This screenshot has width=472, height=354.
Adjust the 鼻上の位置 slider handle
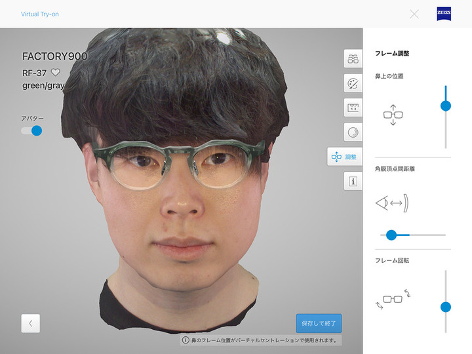pyautogui.click(x=446, y=106)
